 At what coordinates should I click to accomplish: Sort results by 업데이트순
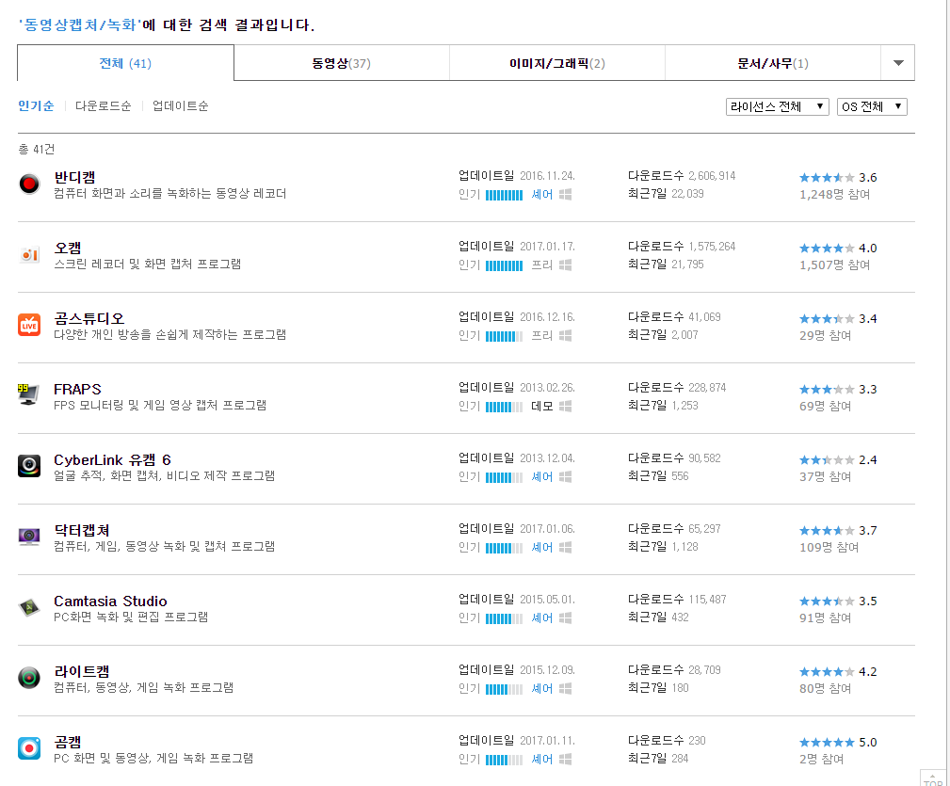pyautogui.click(x=180, y=106)
